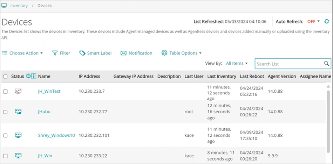Open the Shrey_Windows10 device link
This screenshot has height=164, width=333.
pos(56,135)
